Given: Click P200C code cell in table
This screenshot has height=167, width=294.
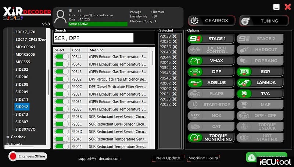Looking at the screenshot, I should tap(79, 86).
